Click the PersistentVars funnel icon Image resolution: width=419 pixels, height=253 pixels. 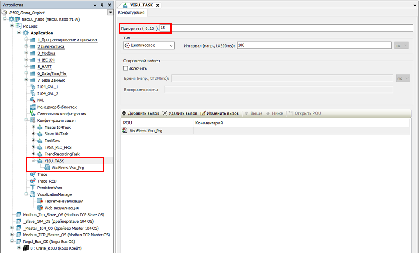[33, 188]
